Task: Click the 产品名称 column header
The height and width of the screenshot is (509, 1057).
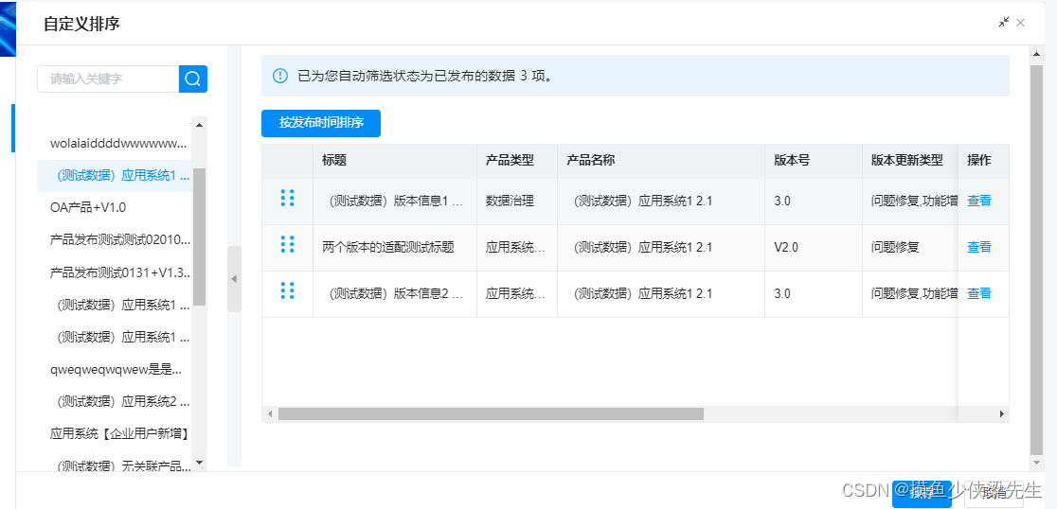Action: (661, 160)
